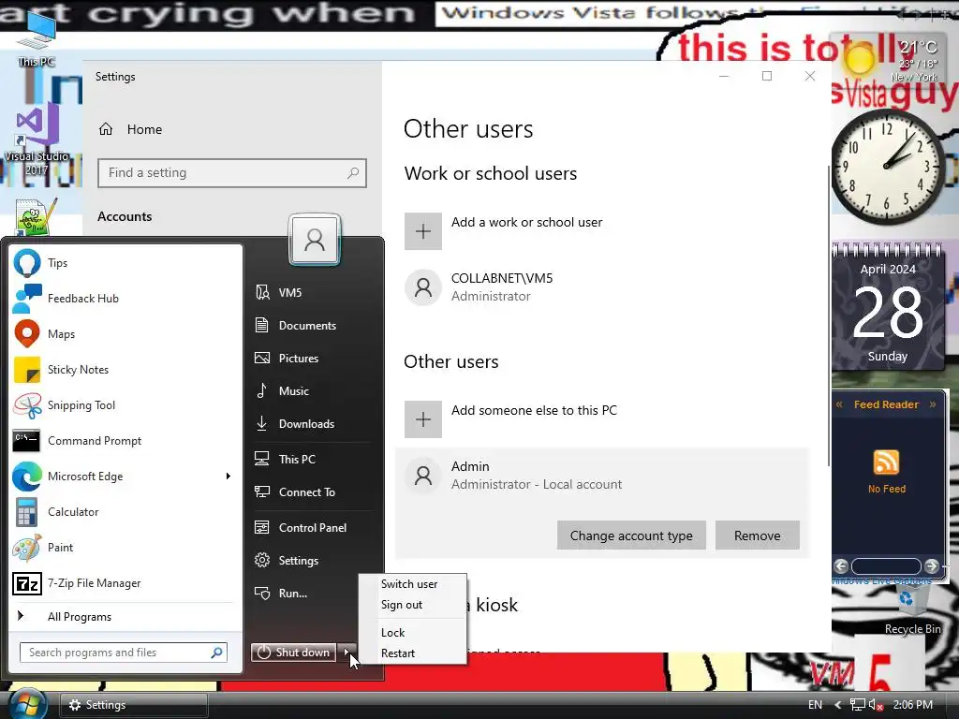Click Change account type button
Viewport: 959px width, 719px height.
pos(631,536)
